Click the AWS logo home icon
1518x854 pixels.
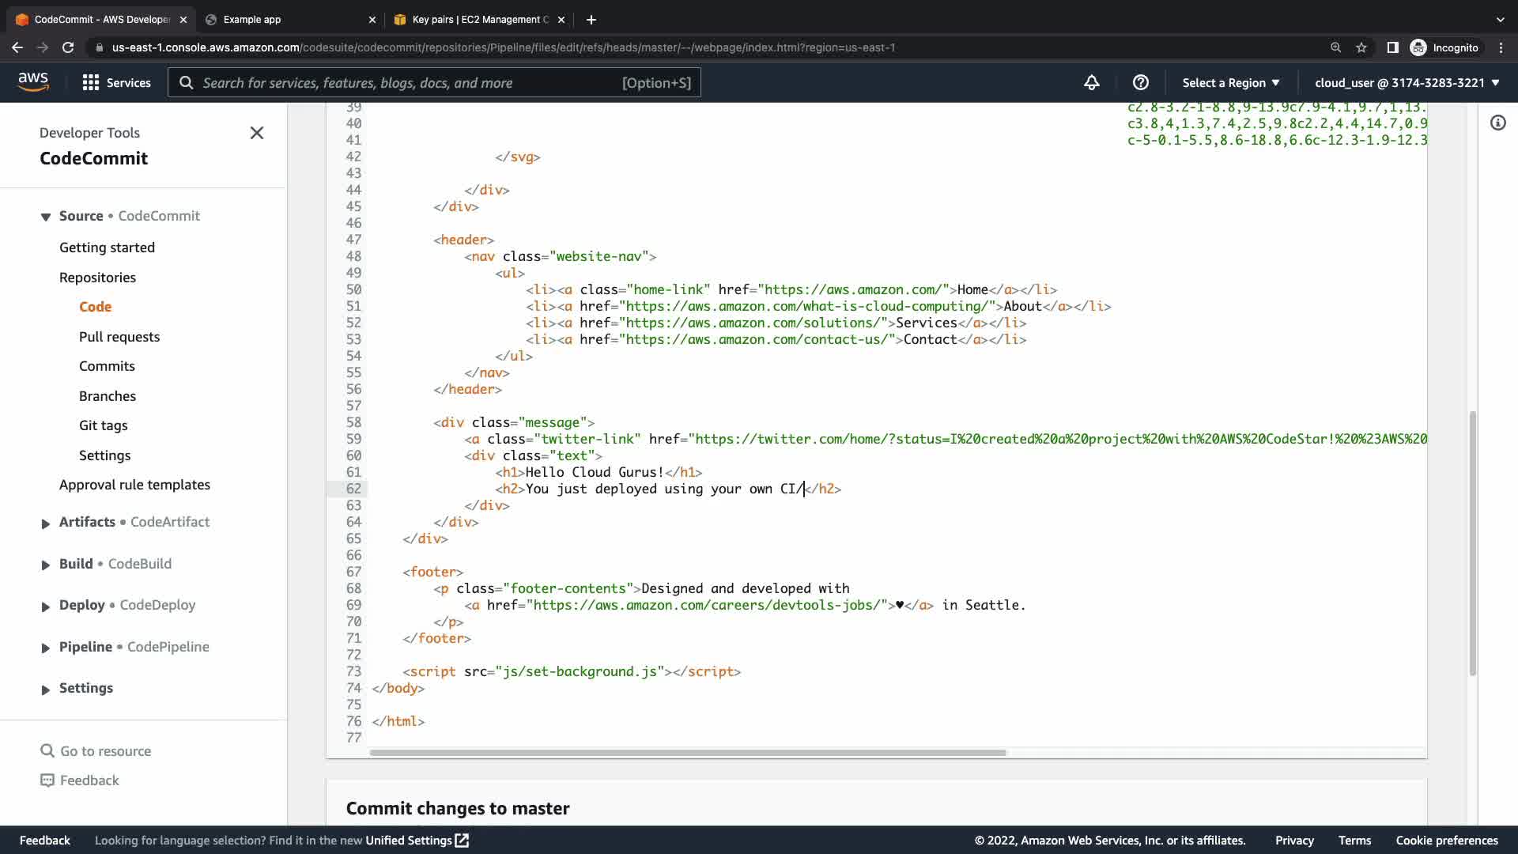(33, 81)
